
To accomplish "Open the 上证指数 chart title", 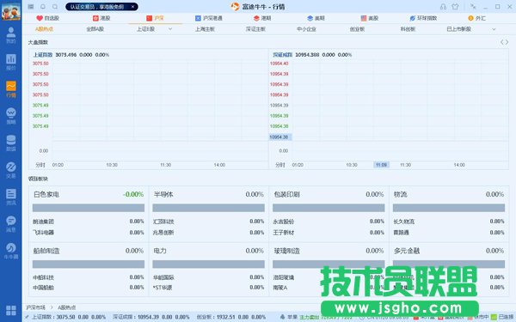I will coord(42,55).
